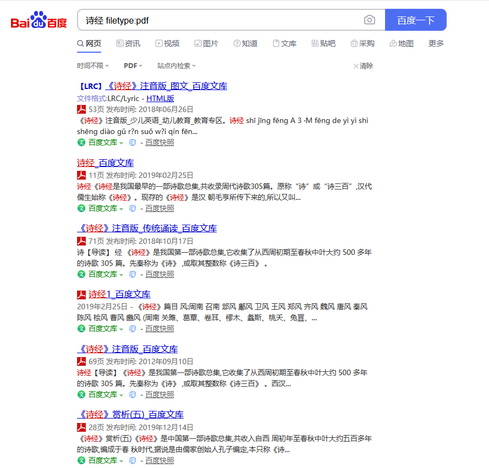489x468 pixels.
Task: Open result 诗经_百度文库
Action: point(106,163)
